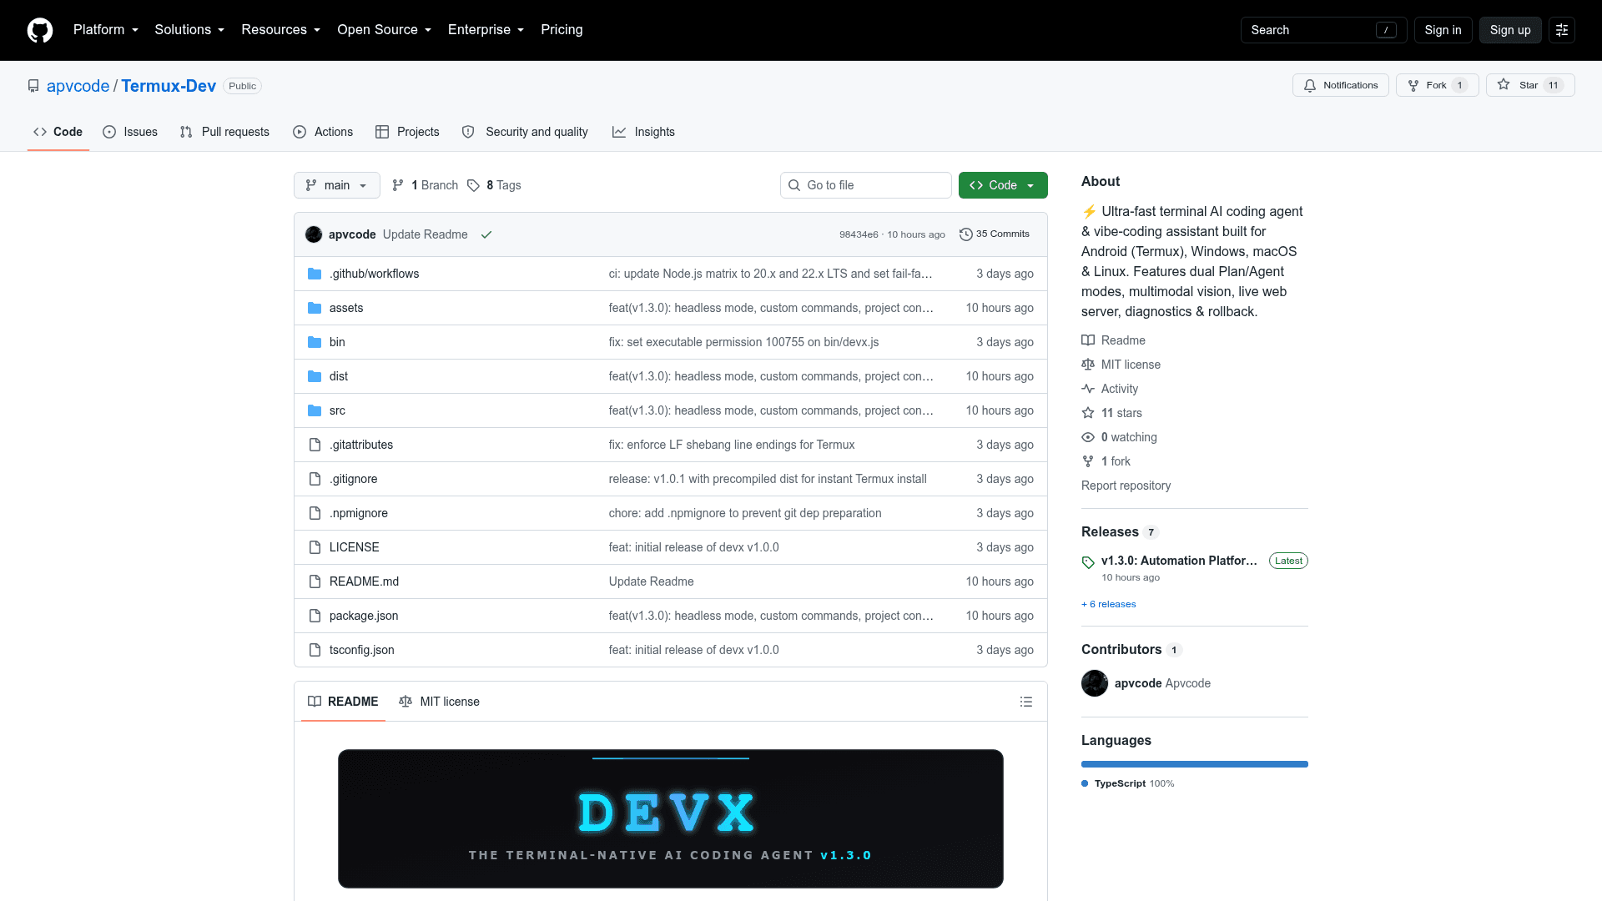Click the Sign in button
Viewport: 1602px width, 901px height.
[x=1443, y=30]
